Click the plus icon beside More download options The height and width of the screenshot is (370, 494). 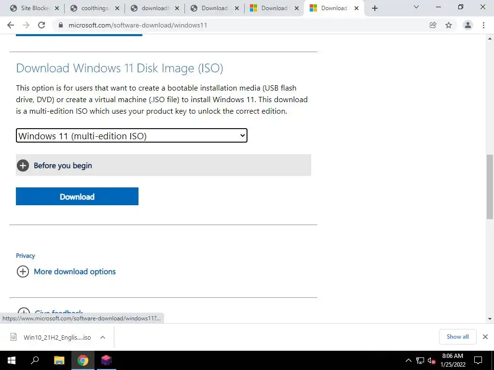click(x=23, y=272)
